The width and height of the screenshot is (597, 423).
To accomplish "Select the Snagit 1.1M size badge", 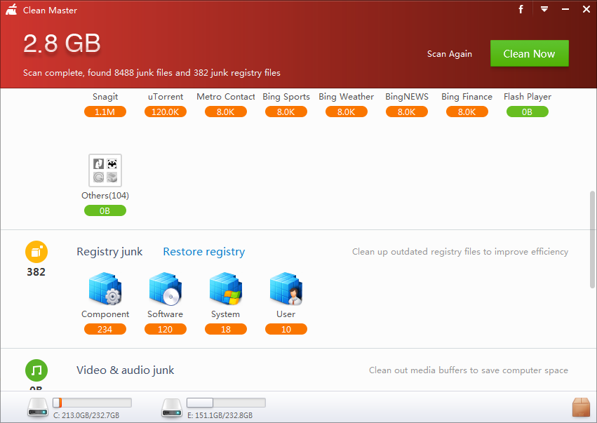I will (105, 112).
